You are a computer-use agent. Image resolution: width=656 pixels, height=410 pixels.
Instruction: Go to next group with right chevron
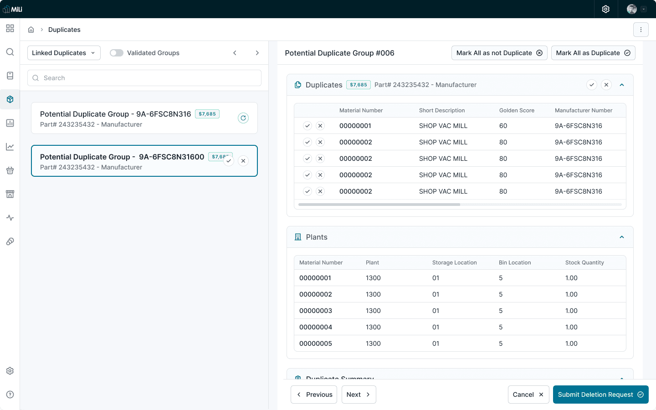[x=257, y=53]
